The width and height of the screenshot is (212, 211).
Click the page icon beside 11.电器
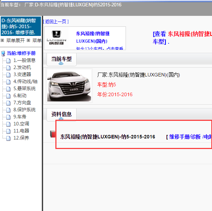click(8, 131)
